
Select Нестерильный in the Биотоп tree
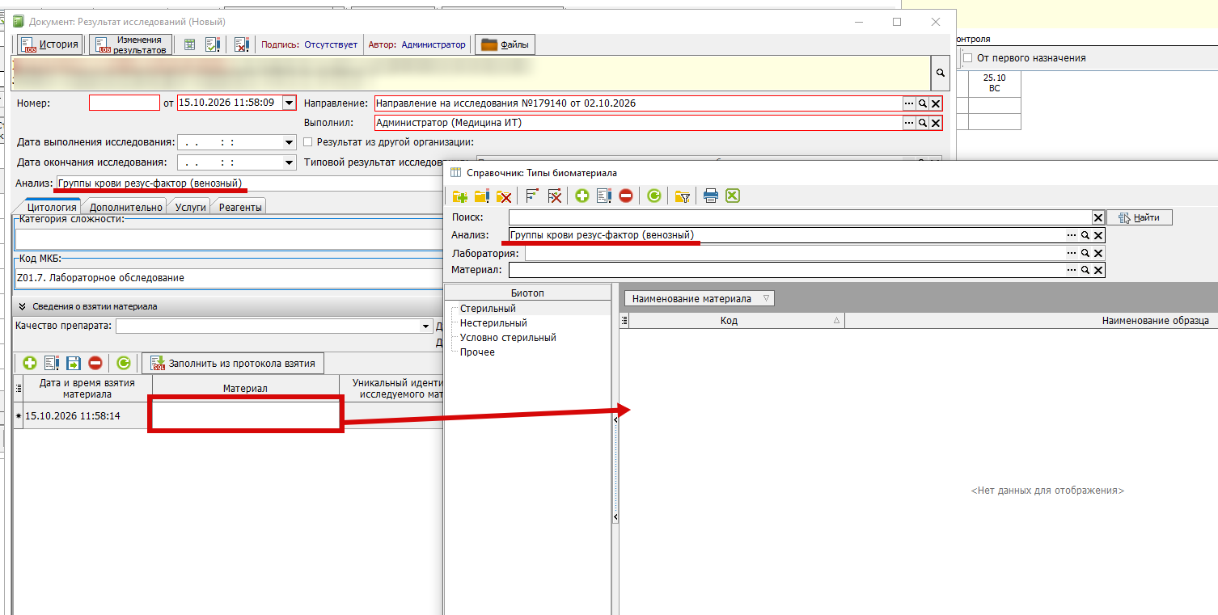(x=493, y=323)
